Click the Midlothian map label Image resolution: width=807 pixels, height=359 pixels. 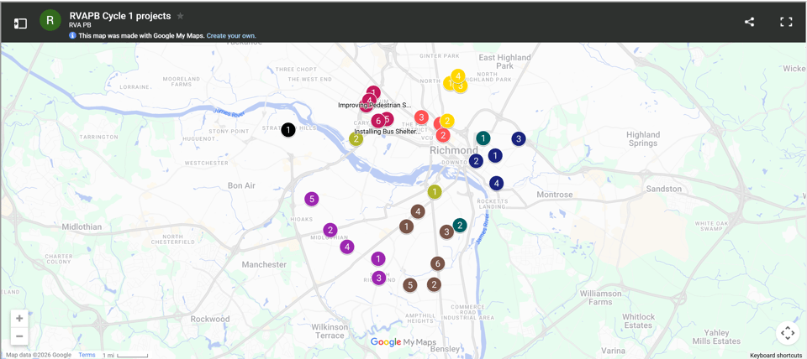(82, 227)
